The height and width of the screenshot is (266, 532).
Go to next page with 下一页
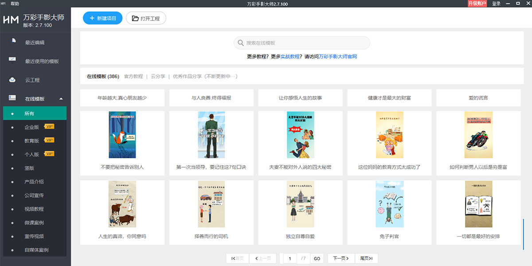340,258
